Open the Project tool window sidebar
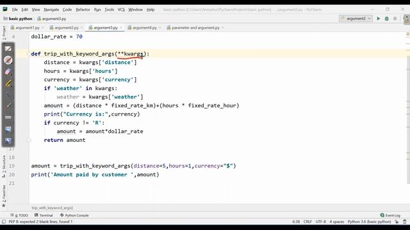 [x=4, y=33]
